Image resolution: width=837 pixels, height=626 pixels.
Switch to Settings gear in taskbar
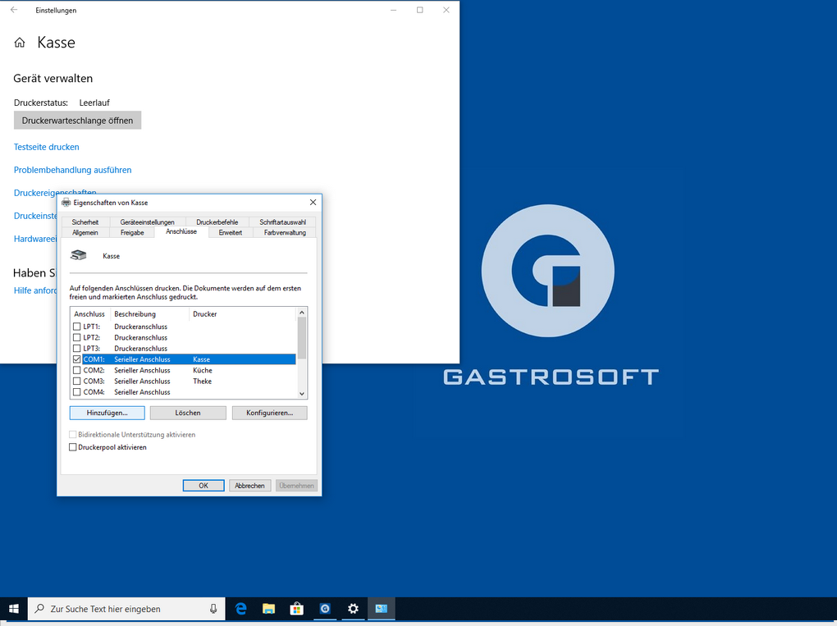click(x=353, y=609)
